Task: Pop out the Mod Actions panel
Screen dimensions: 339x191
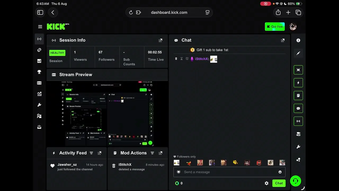Action: [x=160, y=153]
